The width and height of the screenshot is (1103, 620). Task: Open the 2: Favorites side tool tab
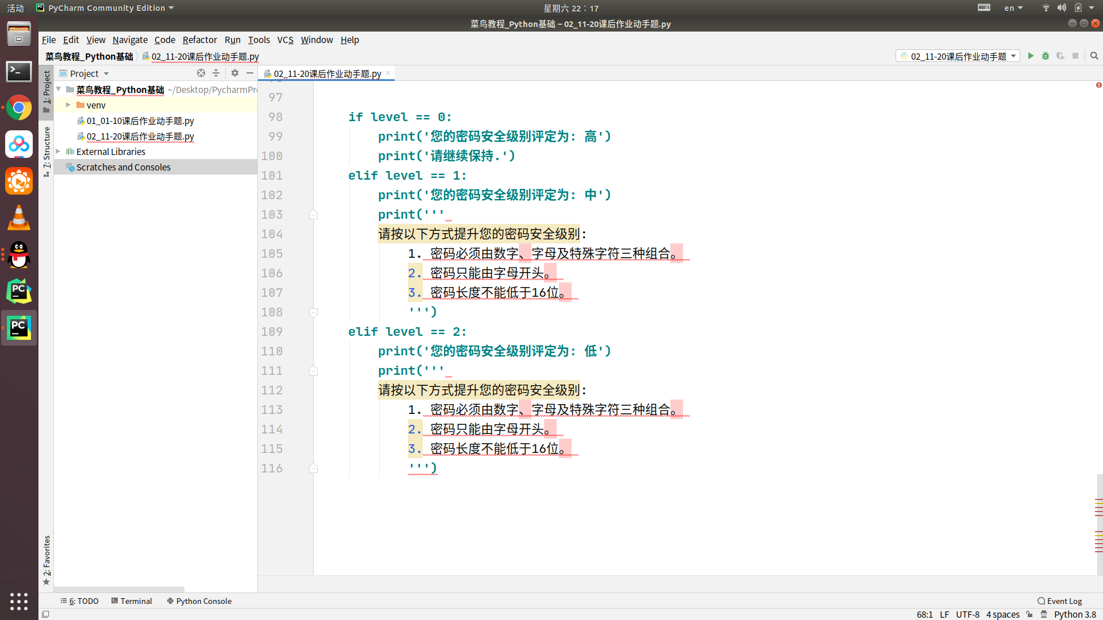47,560
